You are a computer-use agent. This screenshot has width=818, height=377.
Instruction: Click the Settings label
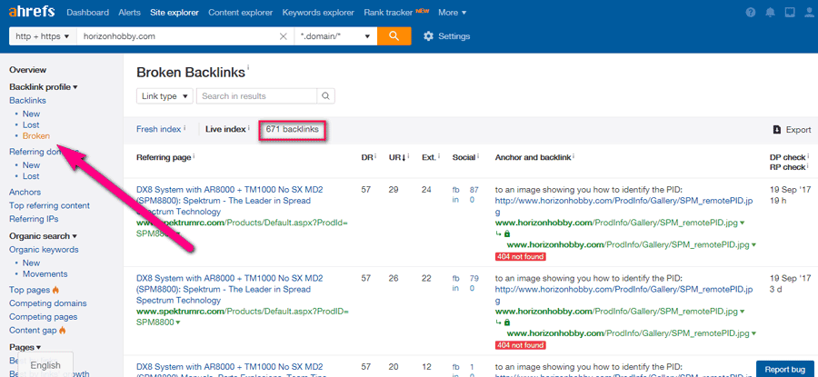454,36
